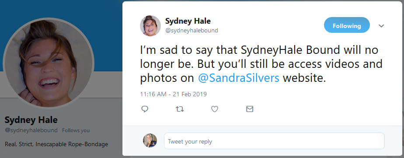Expand the tweet options chevron dropdown
The height and width of the screenshot is (158, 404).
[381, 26]
